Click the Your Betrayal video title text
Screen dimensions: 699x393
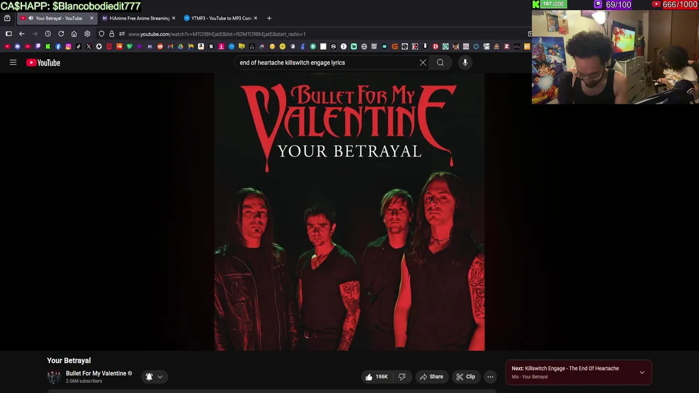pos(69,360)
